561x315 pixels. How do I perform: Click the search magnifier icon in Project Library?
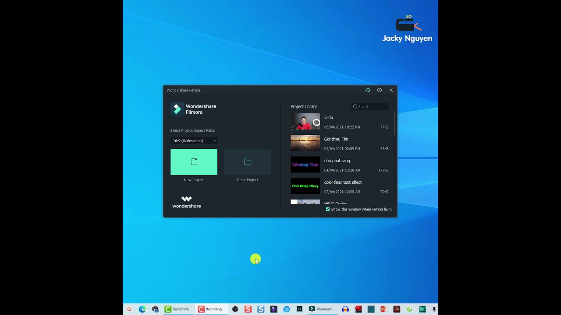click(355, 106)
